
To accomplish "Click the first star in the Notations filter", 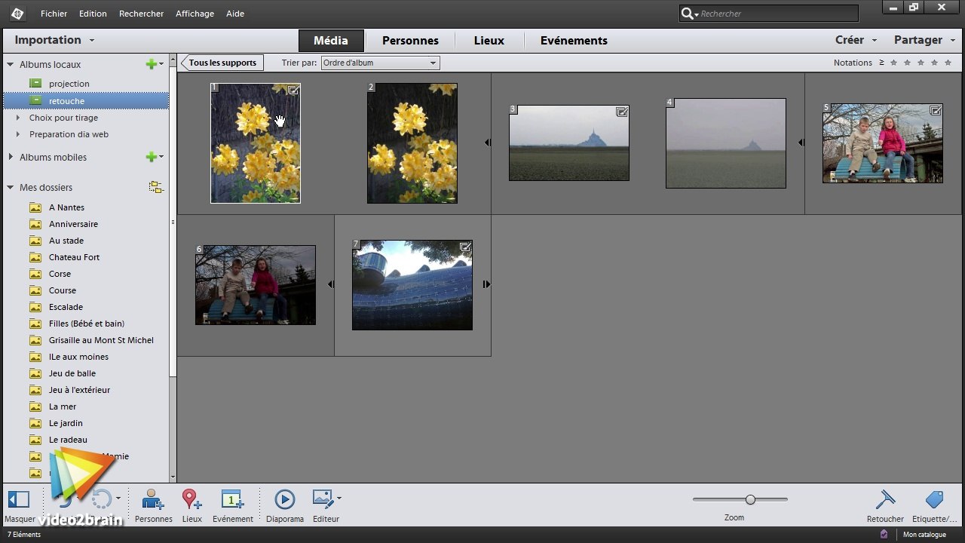I will pos(894,63).
